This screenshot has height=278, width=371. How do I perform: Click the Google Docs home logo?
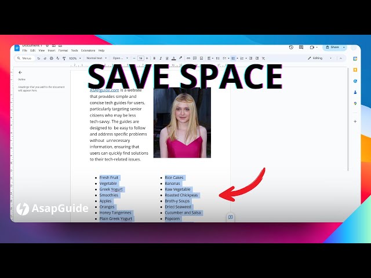click(17, 48)
